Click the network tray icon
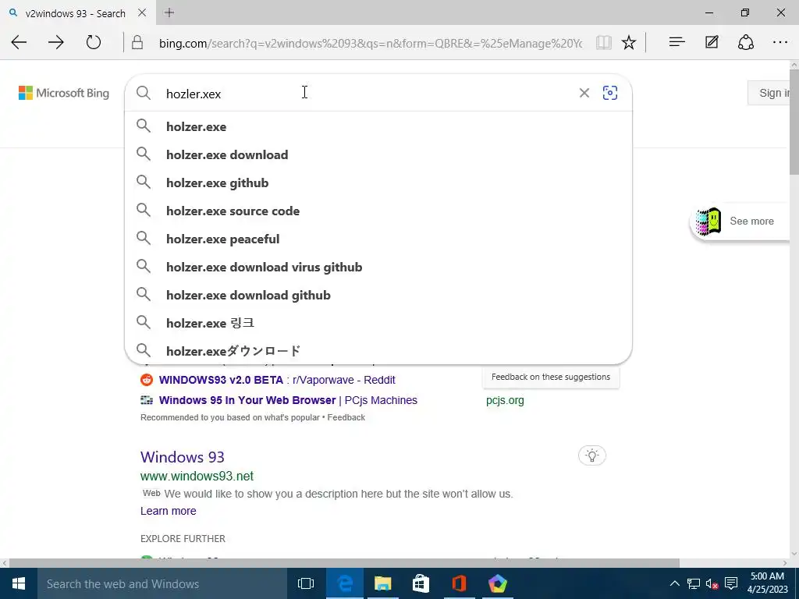Viewport: 799px width, 599px height. 694,583
